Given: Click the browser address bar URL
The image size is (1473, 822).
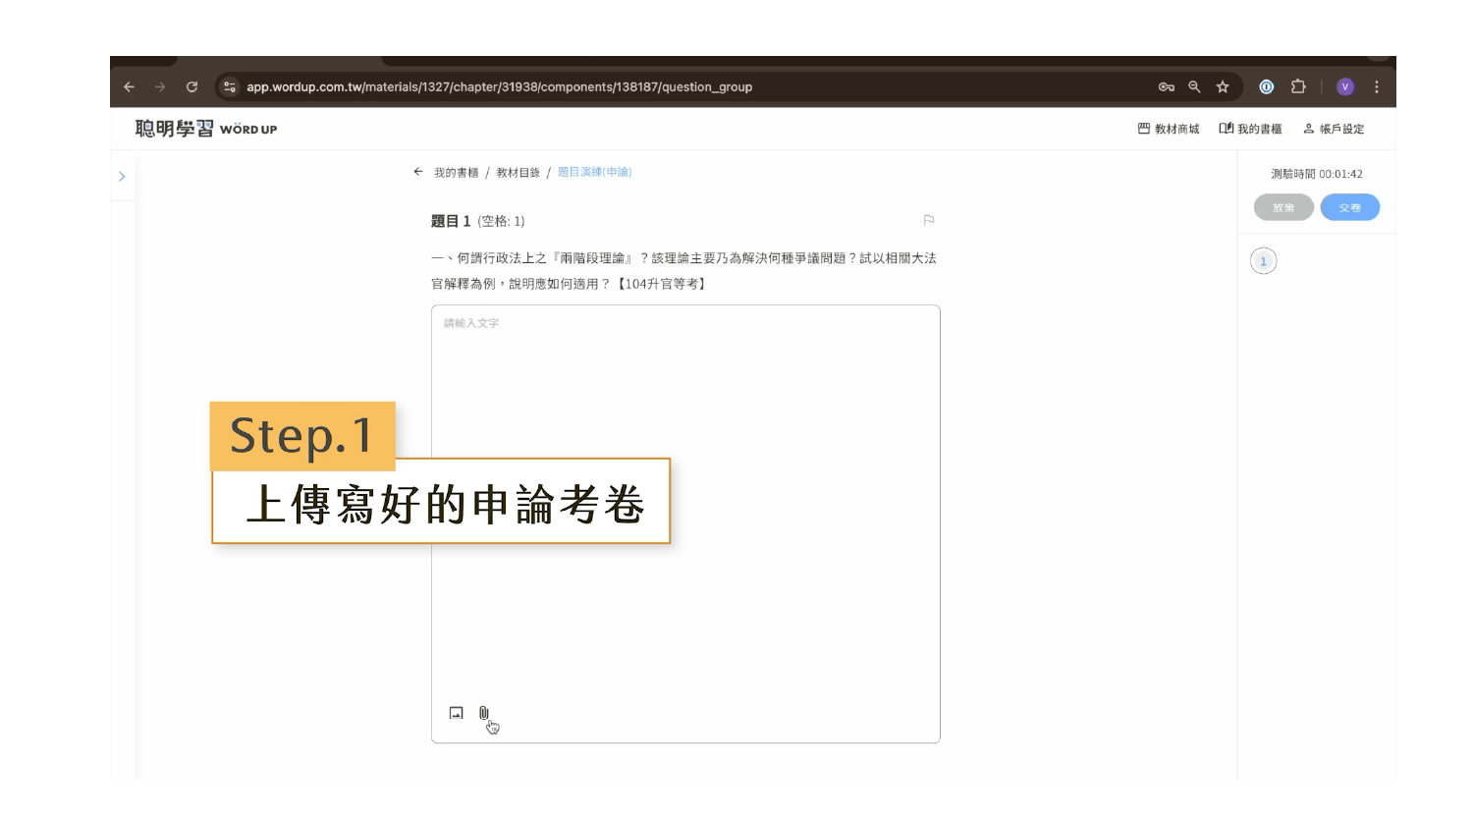Looking at the screenshot, I should pyautogui.click(x=500, y=86).
